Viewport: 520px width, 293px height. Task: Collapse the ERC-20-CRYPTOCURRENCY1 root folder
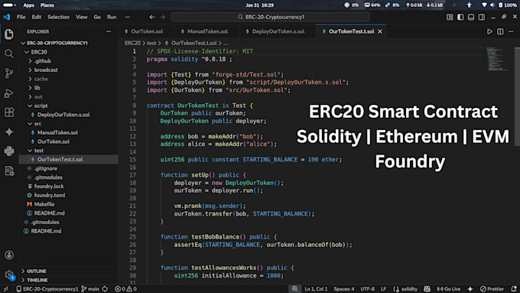click(54, 43)
